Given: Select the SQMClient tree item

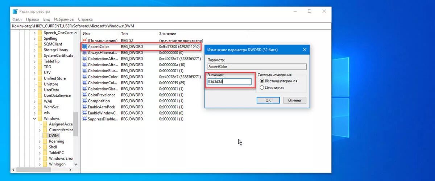Looking at the screenshot, I should coord(53,44).
